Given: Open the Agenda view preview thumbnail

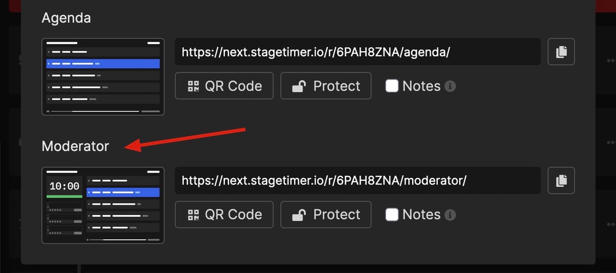Looking at the screenshot, I should click(x=103, y=77).
